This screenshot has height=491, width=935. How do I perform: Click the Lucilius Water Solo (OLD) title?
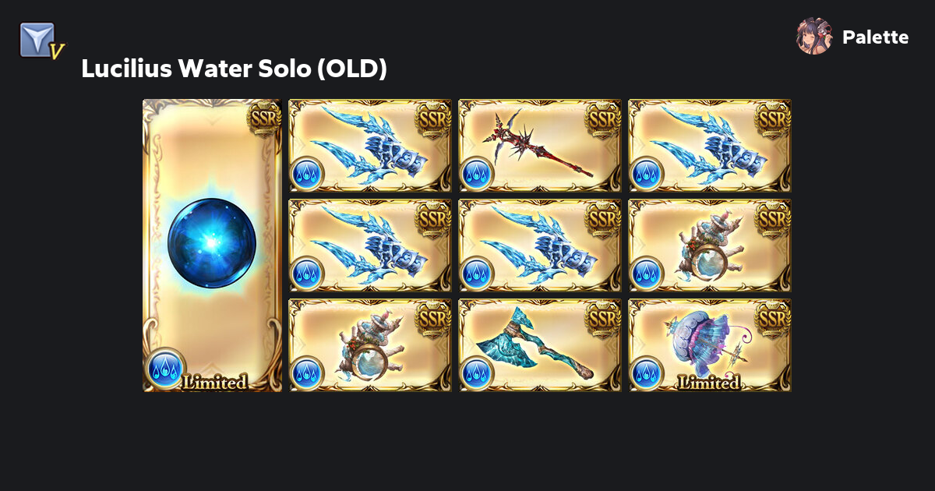point(234,69)
